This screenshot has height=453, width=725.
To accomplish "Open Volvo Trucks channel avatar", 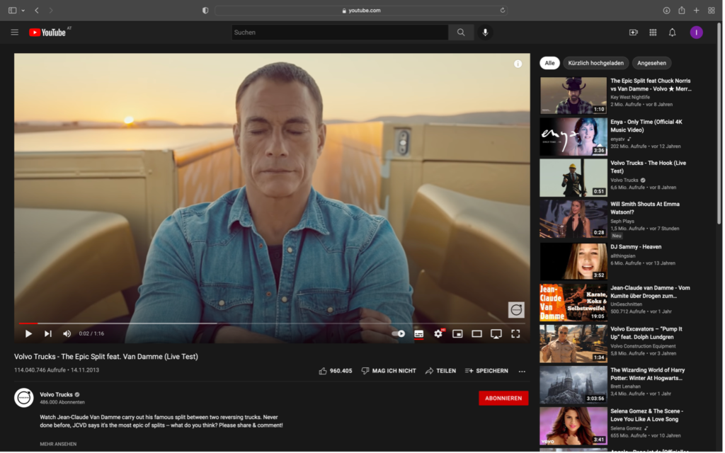I will click(24, 398).
